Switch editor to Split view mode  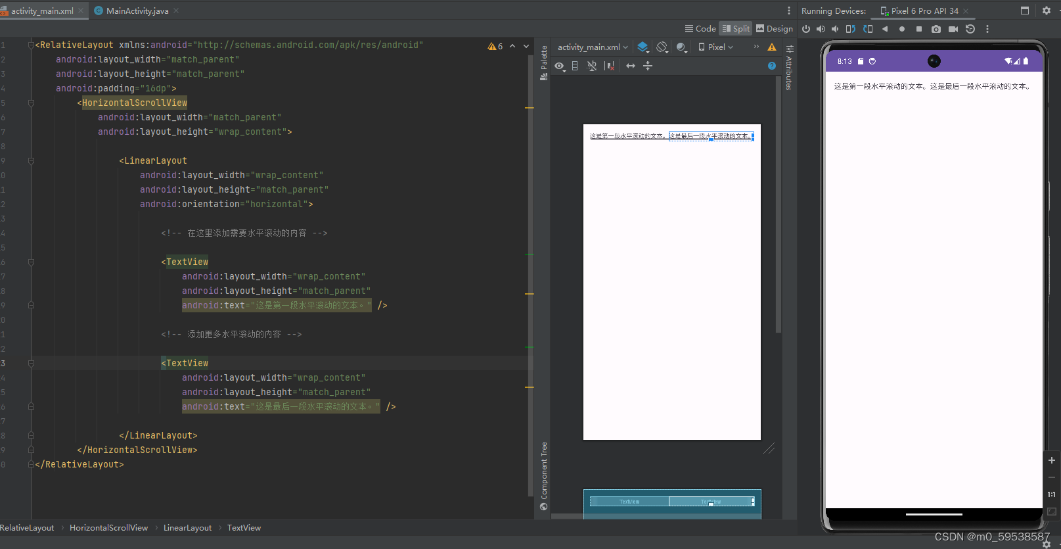pyautogui.click(x=736, y=29)
